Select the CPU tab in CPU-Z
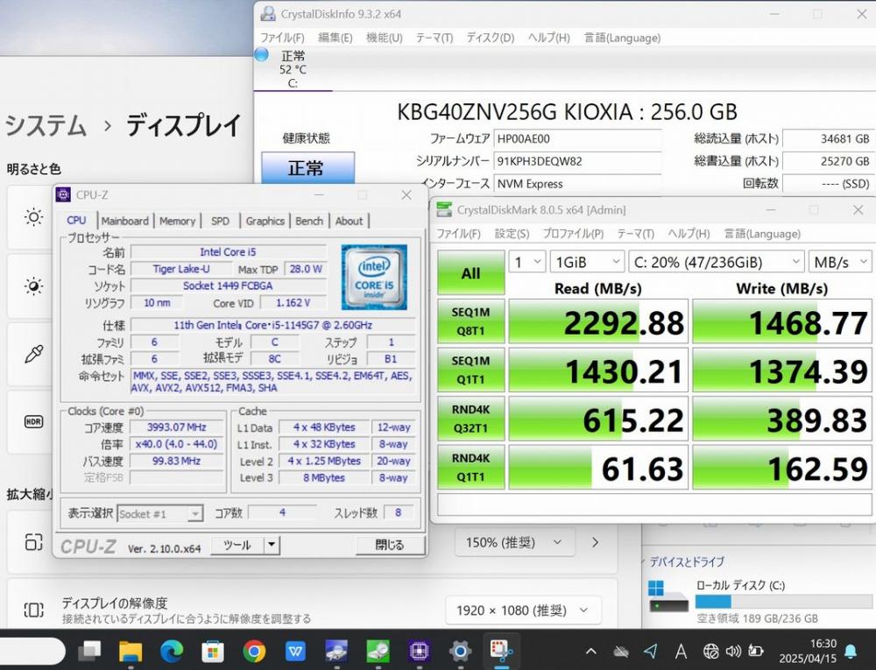876x670 pixels. (76, 221)
